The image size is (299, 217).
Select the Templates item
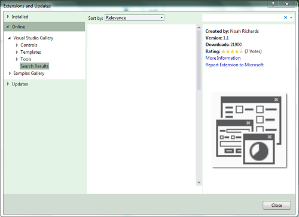click(x=30, y=52)
